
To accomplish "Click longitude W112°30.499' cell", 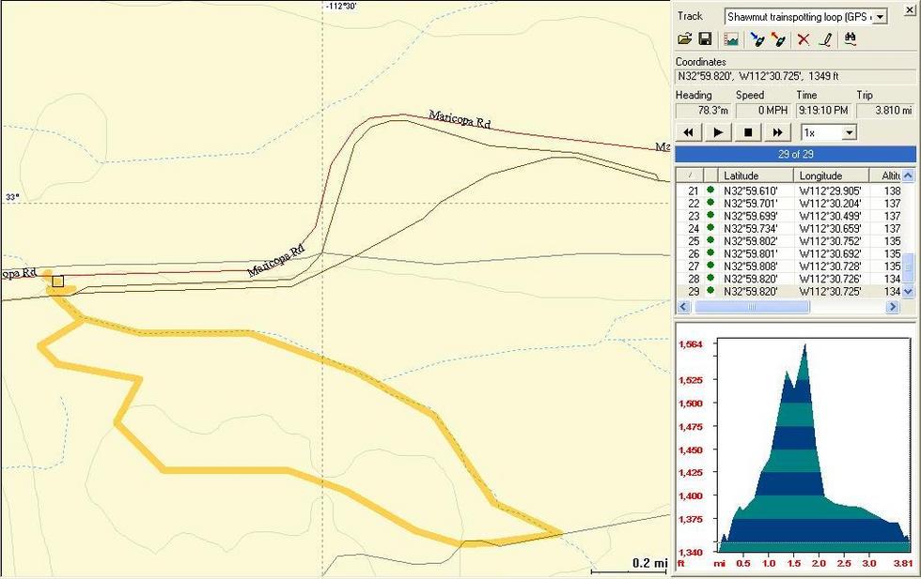I will tap(830, 216).
